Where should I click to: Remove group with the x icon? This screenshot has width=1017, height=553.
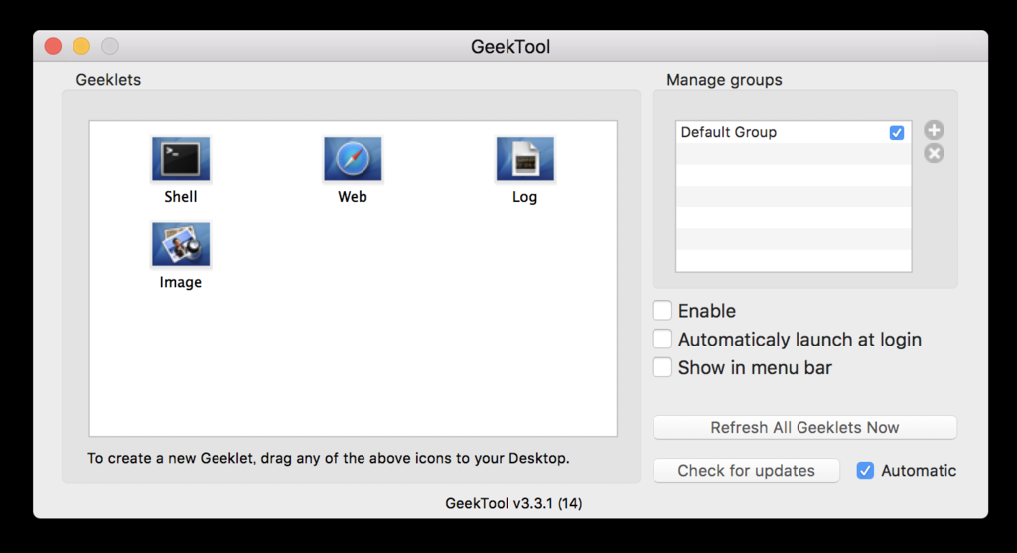tap(934, 154)
